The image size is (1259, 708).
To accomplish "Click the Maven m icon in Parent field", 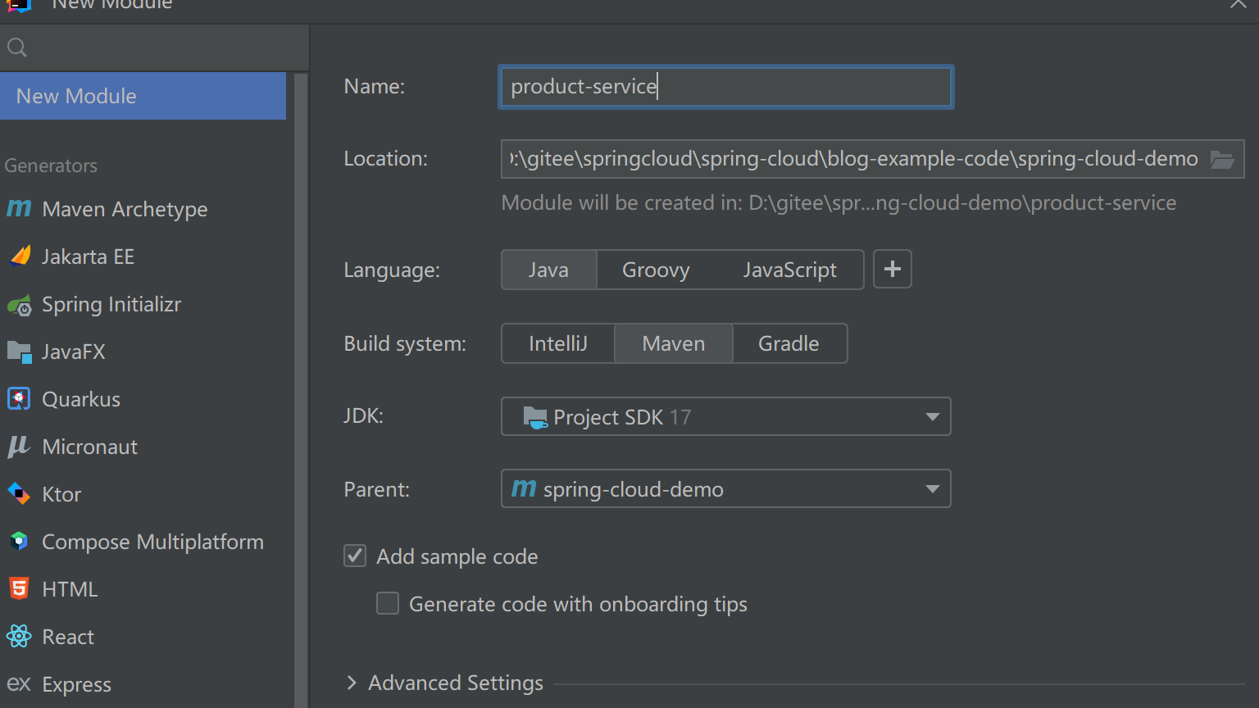I will 524,488.
